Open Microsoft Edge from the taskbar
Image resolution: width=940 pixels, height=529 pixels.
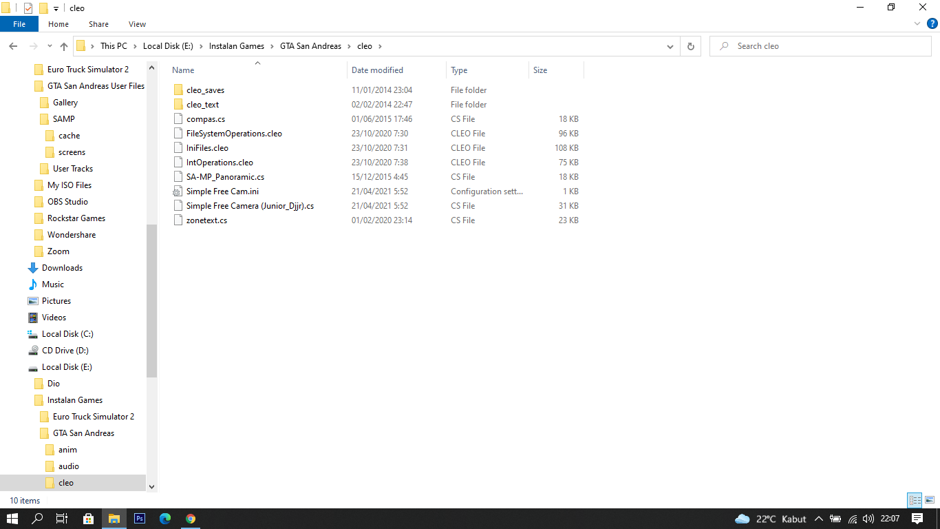[x=165, y=519]
